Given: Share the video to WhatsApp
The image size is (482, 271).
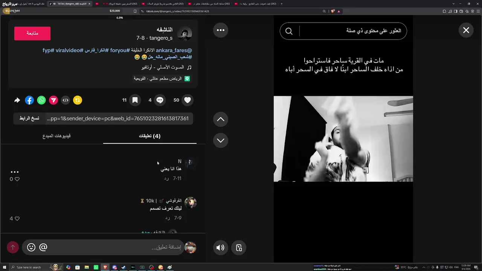Looking at the screenshot, I should click(41, 100).
